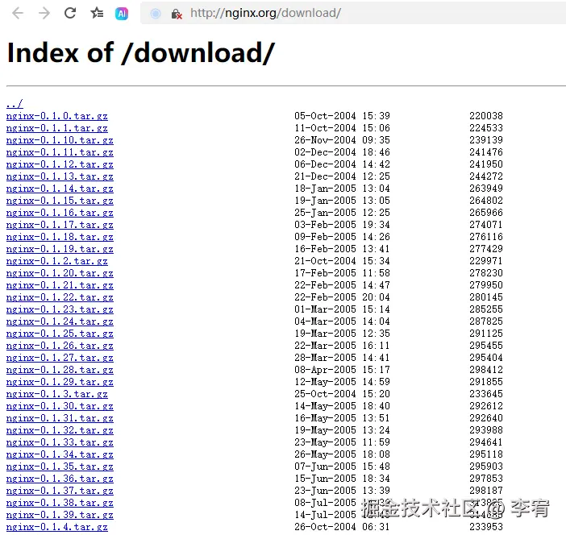Click the not-secure lock icon
566x535 pixels.
[176, 14]
